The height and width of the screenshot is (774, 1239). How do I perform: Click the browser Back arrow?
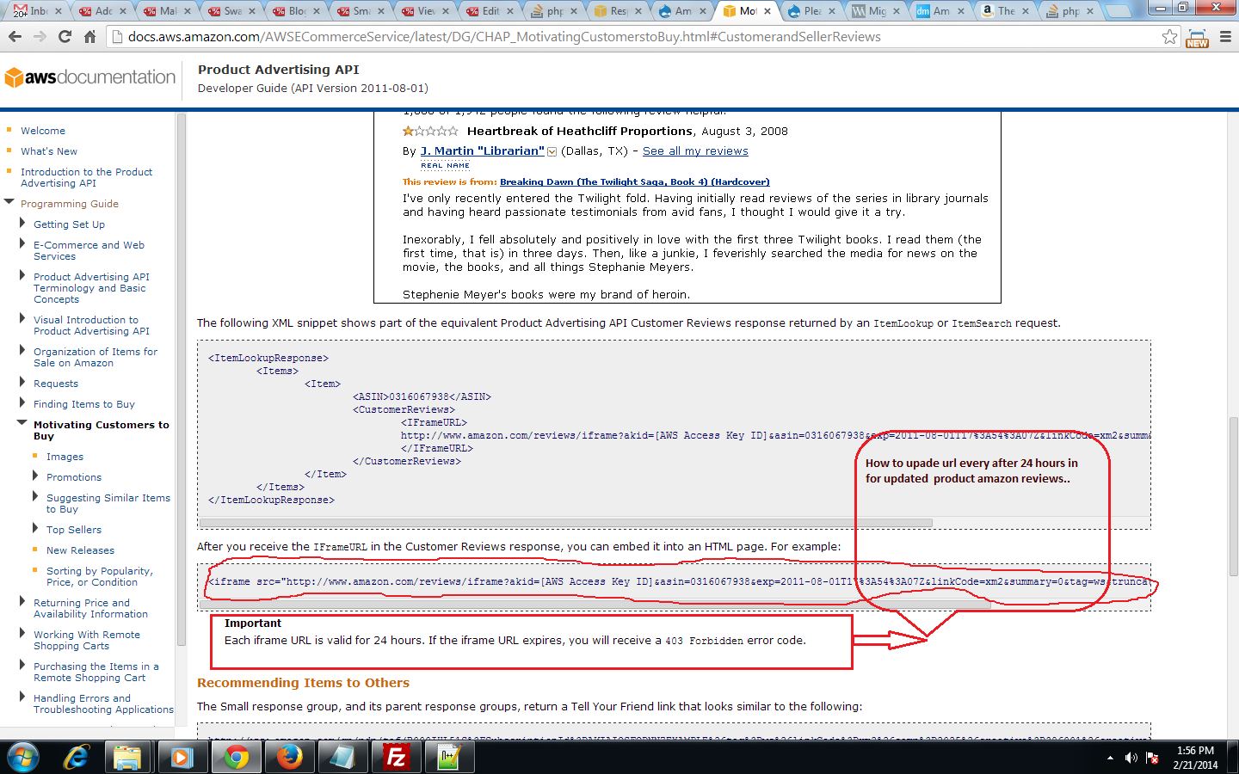[15, 37]
